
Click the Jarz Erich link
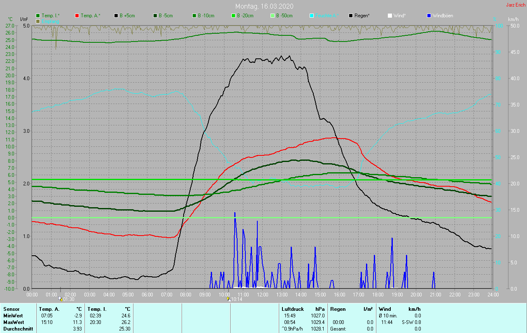click(x=515, y=5)
